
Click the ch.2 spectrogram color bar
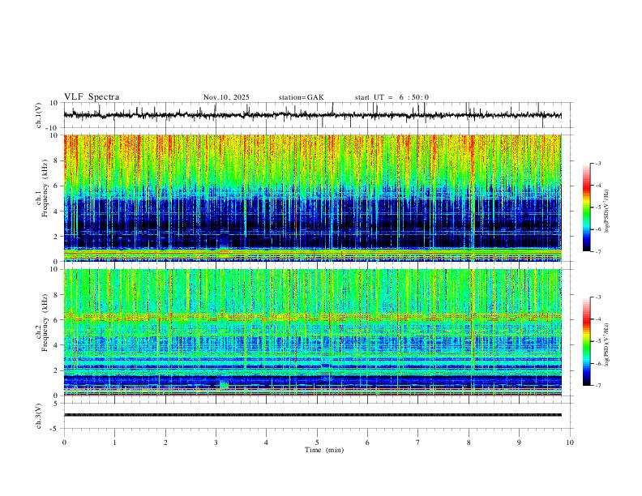coord(587,341)
